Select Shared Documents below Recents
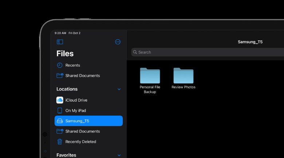The width and height of the screenshot is (284, 158). point(88,76)
